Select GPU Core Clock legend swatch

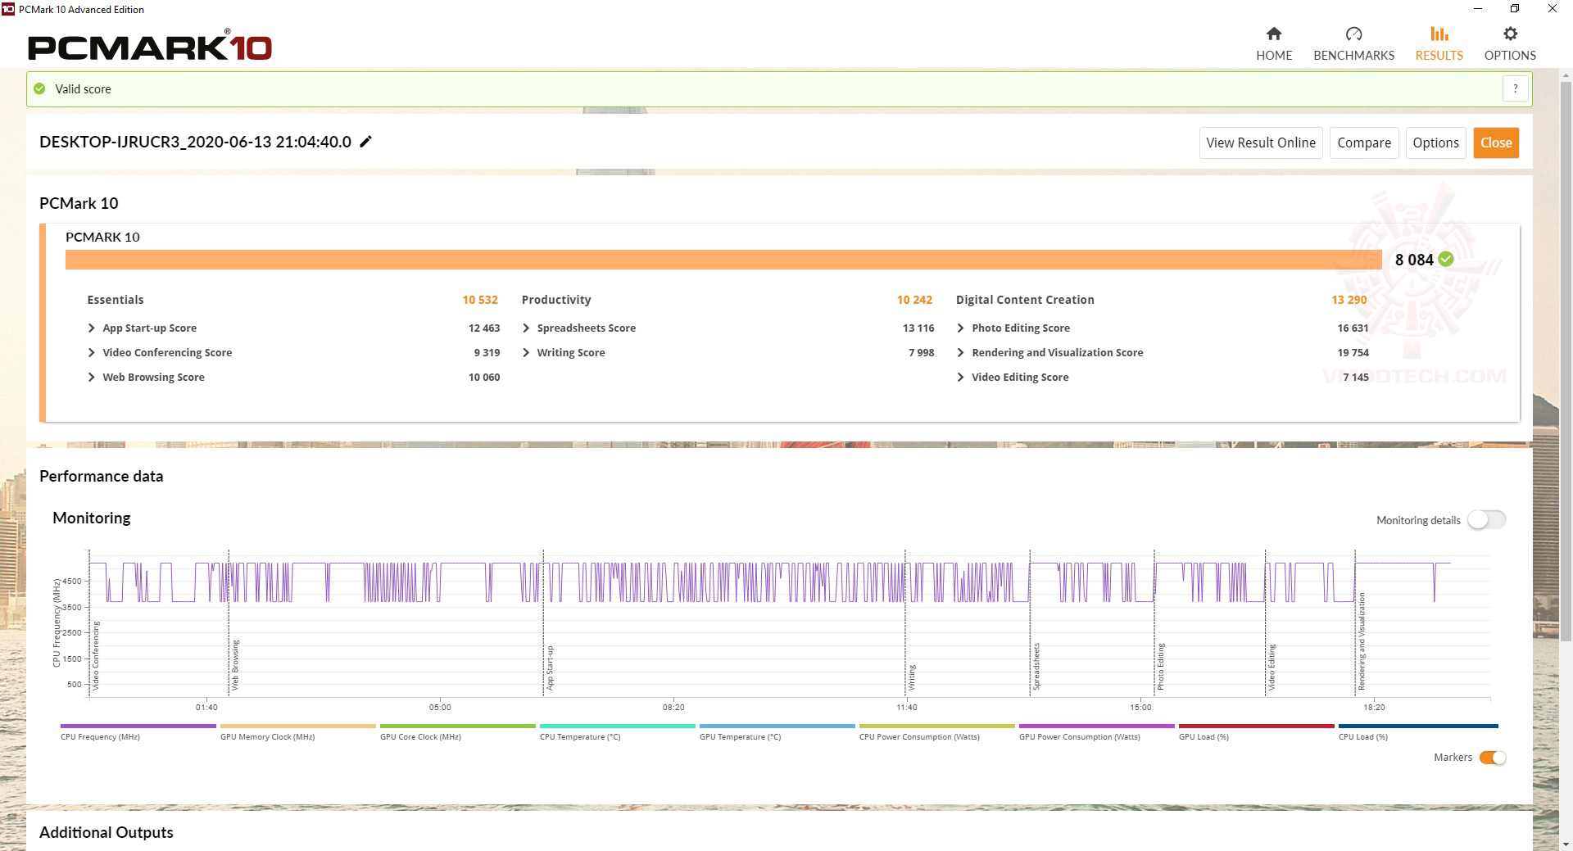[x=457, y=726]
